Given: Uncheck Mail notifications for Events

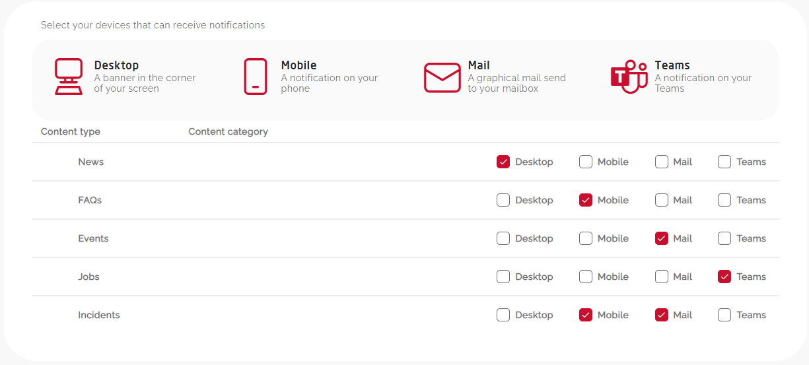Looking at the screenshot, I should (662, 238).
